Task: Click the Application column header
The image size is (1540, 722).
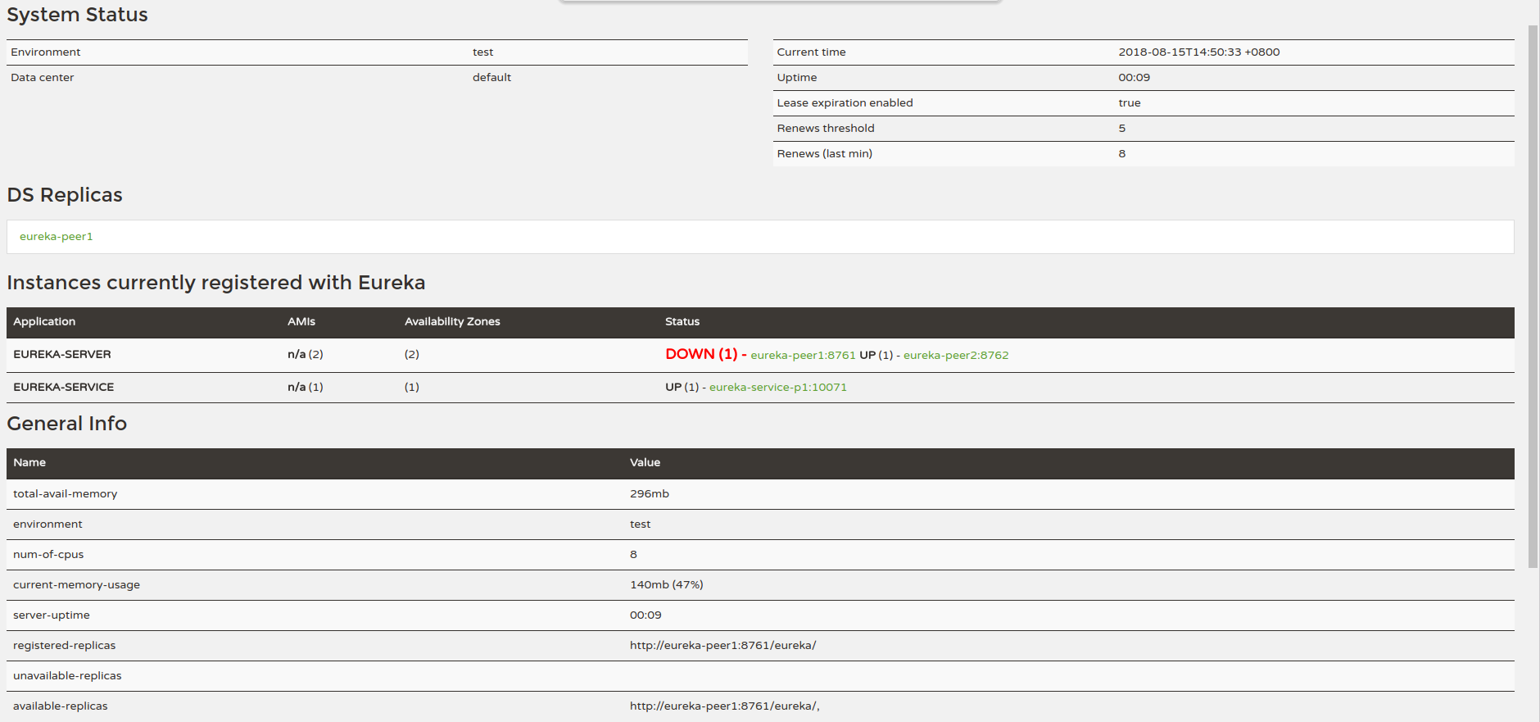Action: click(x=44, y=321)
